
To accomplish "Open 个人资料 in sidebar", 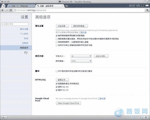I will (24, 34).
